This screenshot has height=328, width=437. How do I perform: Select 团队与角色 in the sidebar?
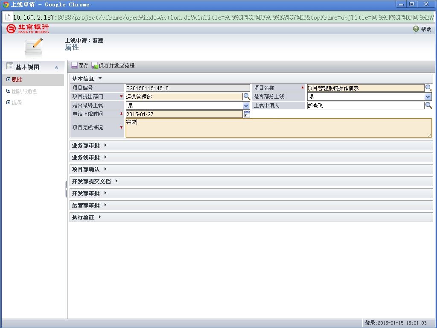click(24, 91)
